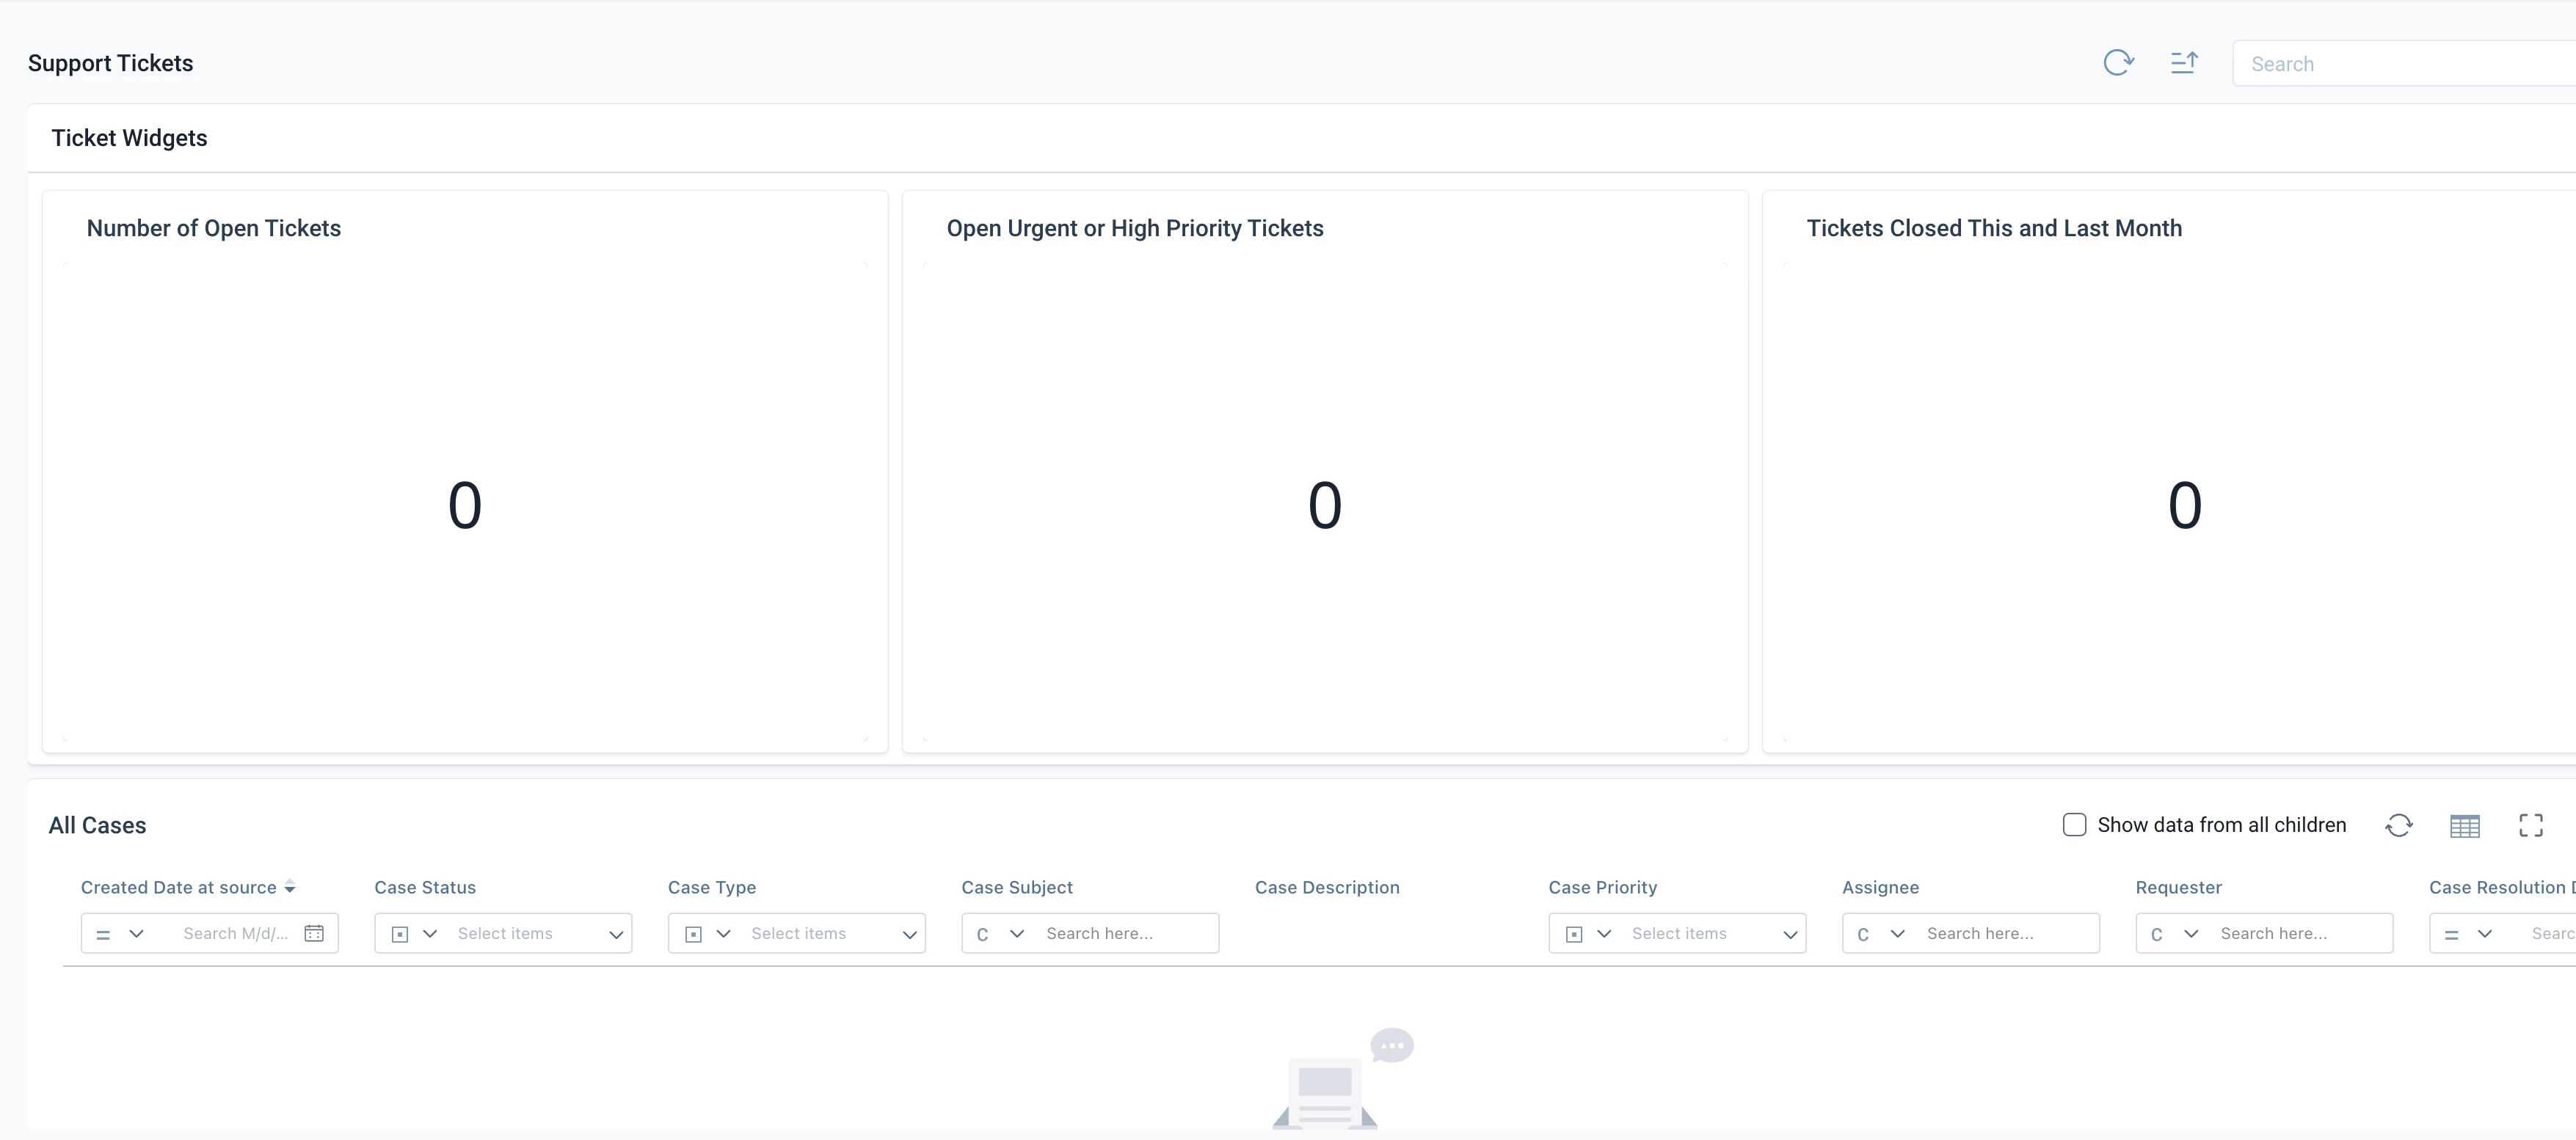Viewport: 2576px width, 1140px height.
Task: Click the Case Type filter mode icon
Action: point(693,934)
